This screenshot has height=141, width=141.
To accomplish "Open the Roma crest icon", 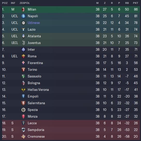I will [x=23, y=56].
